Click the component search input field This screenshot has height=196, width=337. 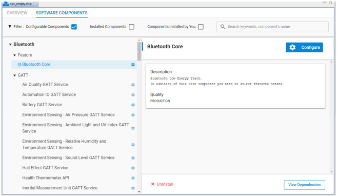pos(272,27)
